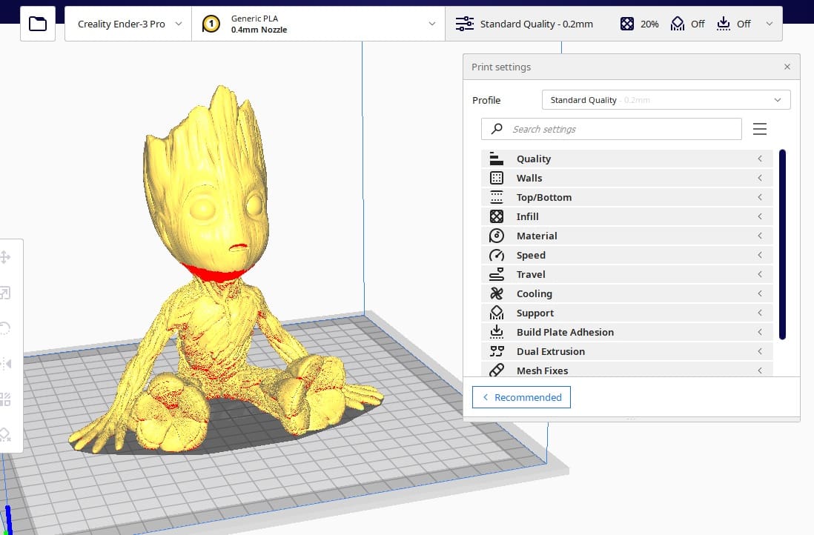Click the infill 20% icon
This screenshot has width=814, height=535.
point(626,24)
